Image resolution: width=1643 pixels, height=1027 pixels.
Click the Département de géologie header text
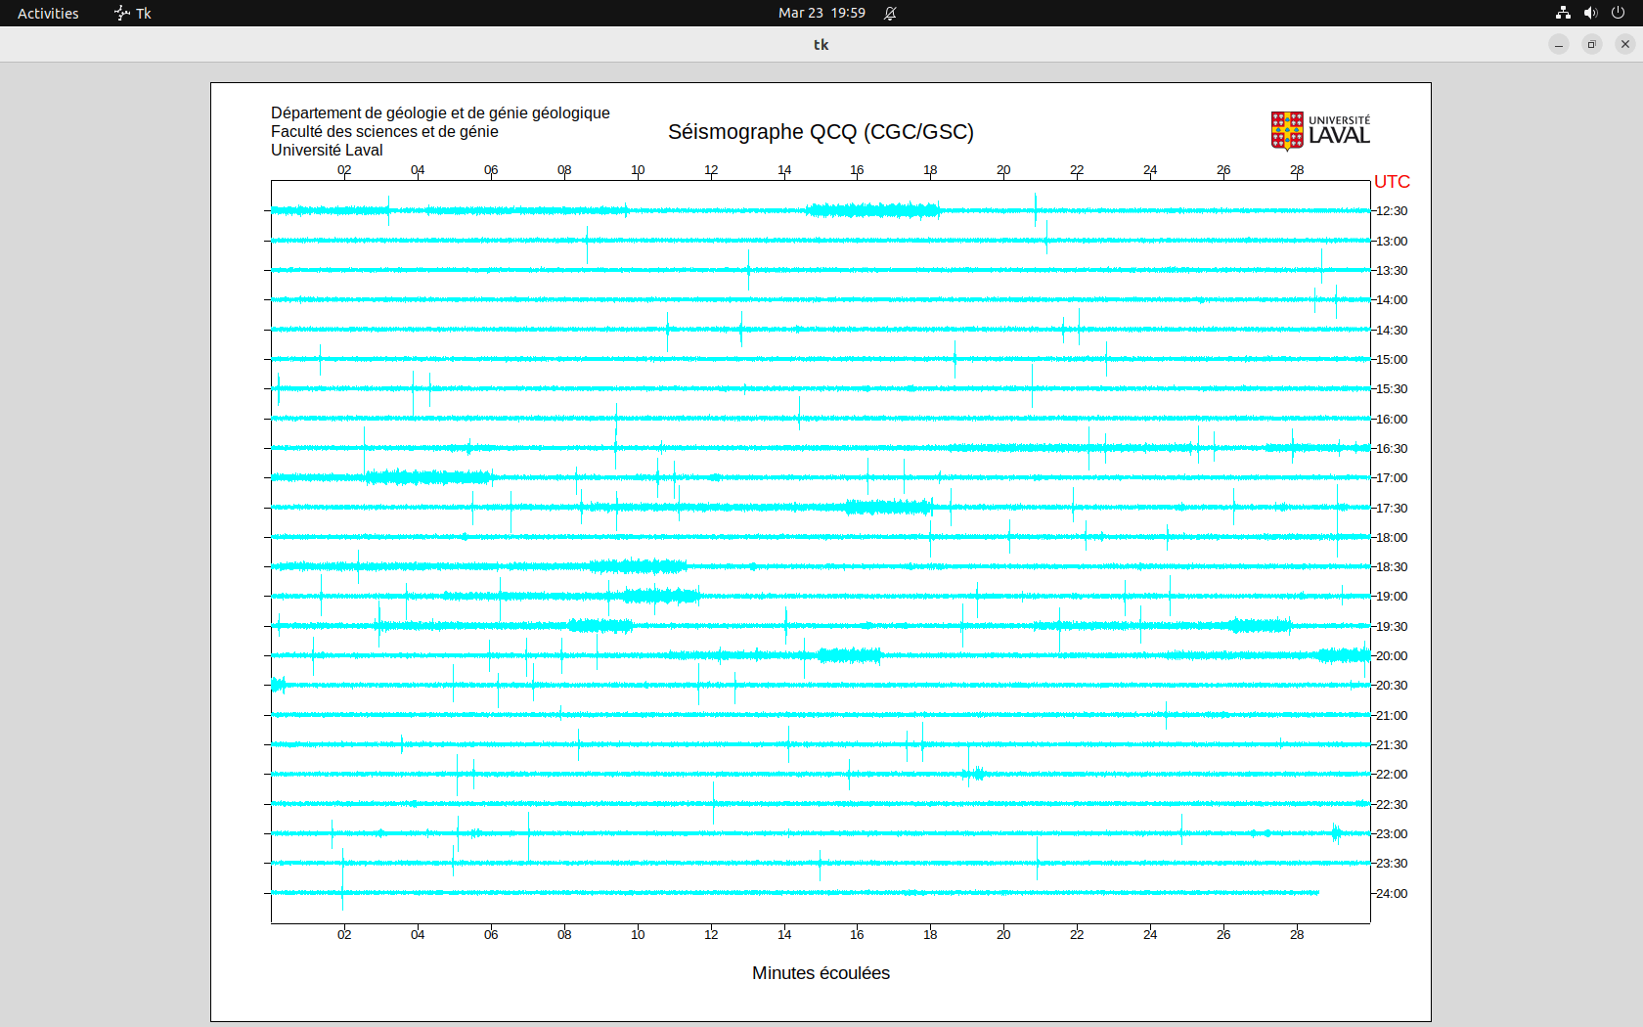(x=440, y=113)
